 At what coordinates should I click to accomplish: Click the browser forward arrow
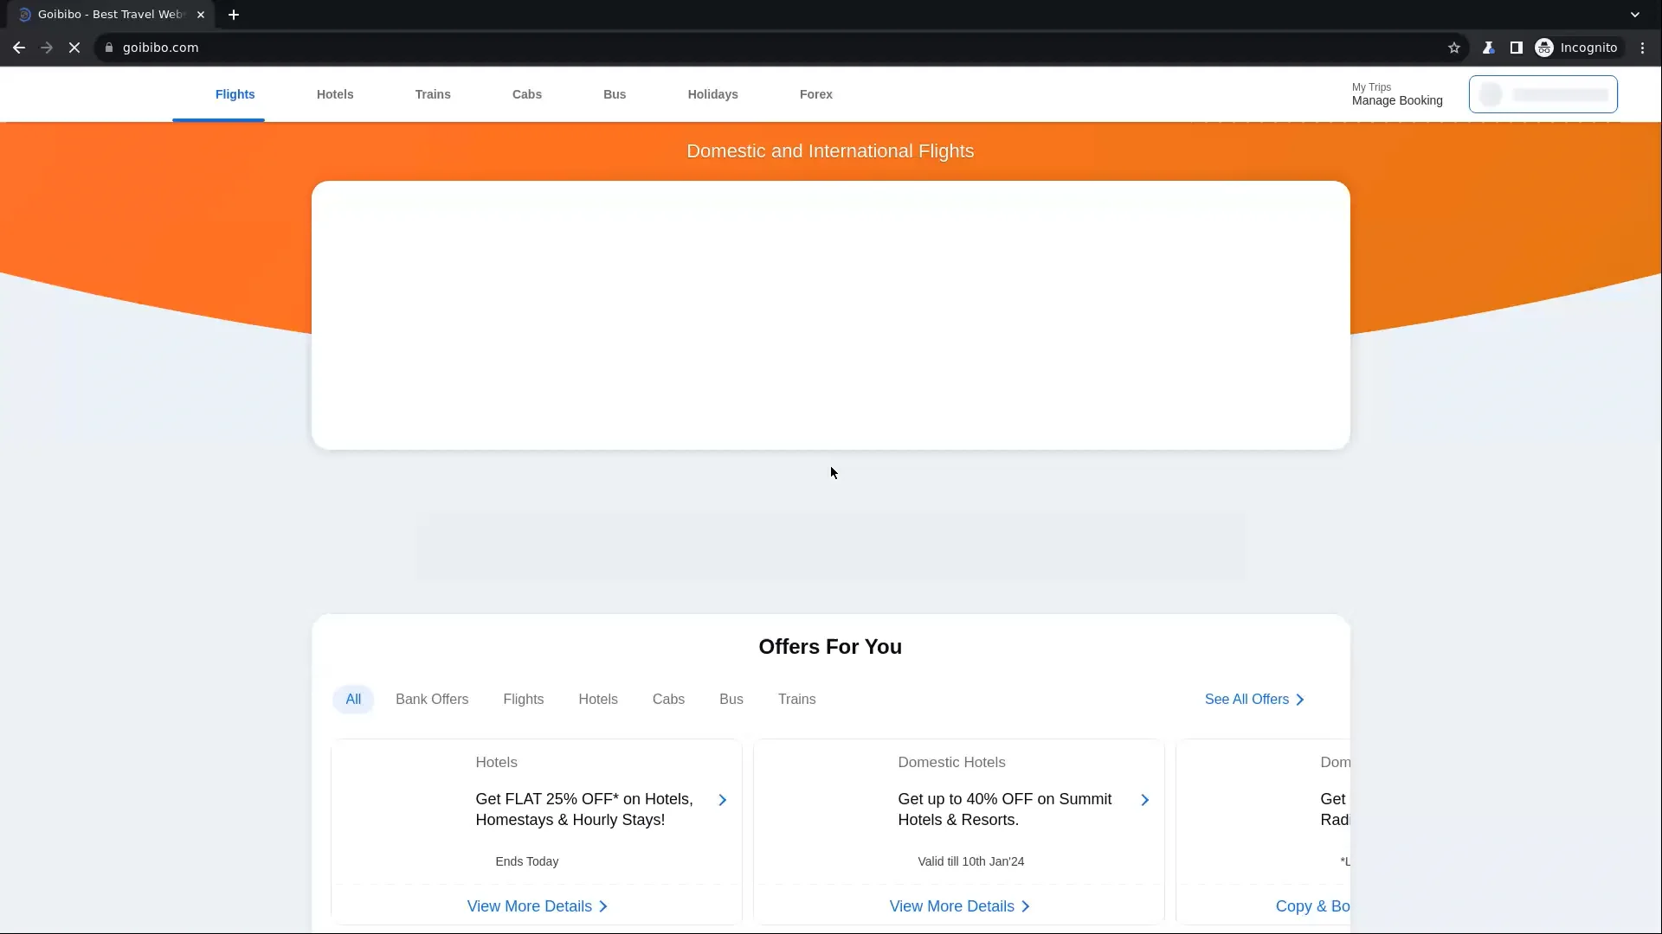tap(47, 48)
